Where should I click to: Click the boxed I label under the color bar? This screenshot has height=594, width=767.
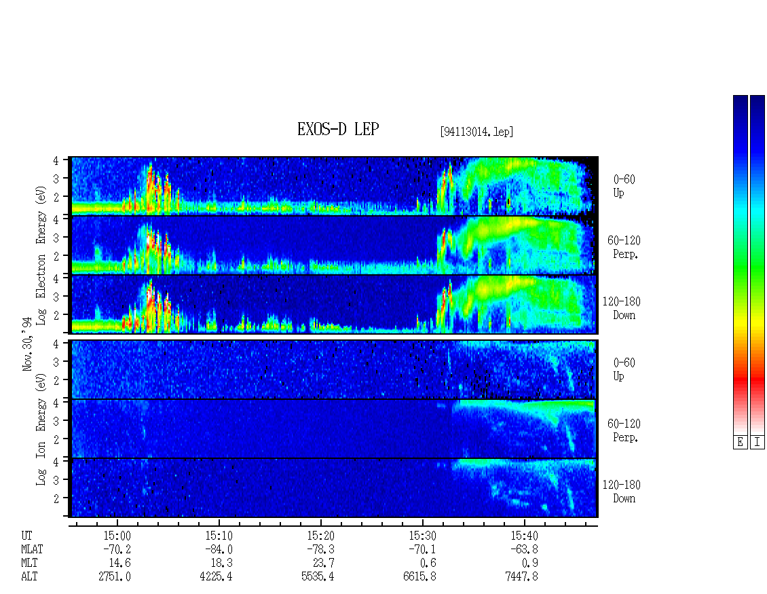757,443
